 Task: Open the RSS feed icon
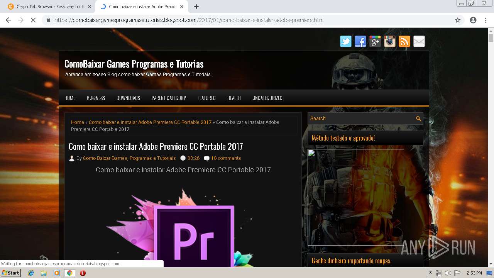click(404, 41)
